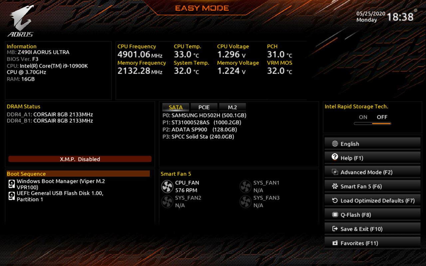The width and height of the screenshot is (426, 266).
Task: Load Optimized Defaults (F7)
Action: pos(372,200)
